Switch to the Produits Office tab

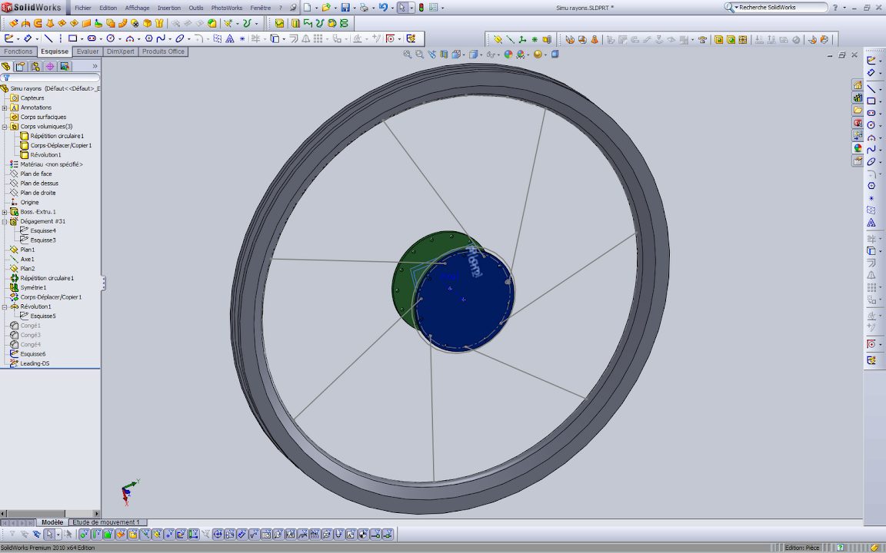pyautogui.click(x=163, y=51)
